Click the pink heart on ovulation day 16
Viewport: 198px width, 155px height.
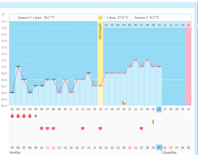pyautogui.click(x=100, y=128)
